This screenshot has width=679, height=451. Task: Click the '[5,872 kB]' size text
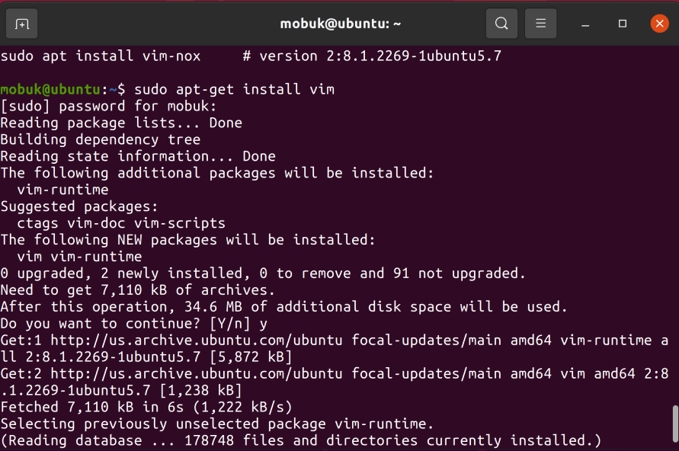pos(251,357)
